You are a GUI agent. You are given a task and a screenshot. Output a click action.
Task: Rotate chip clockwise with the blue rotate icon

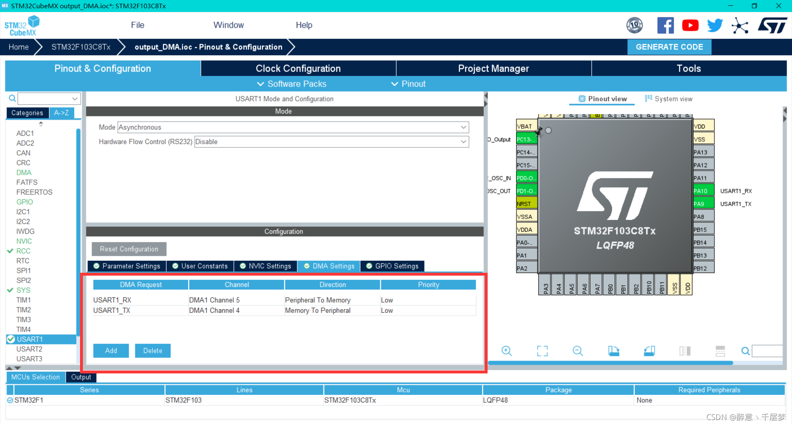614,351
